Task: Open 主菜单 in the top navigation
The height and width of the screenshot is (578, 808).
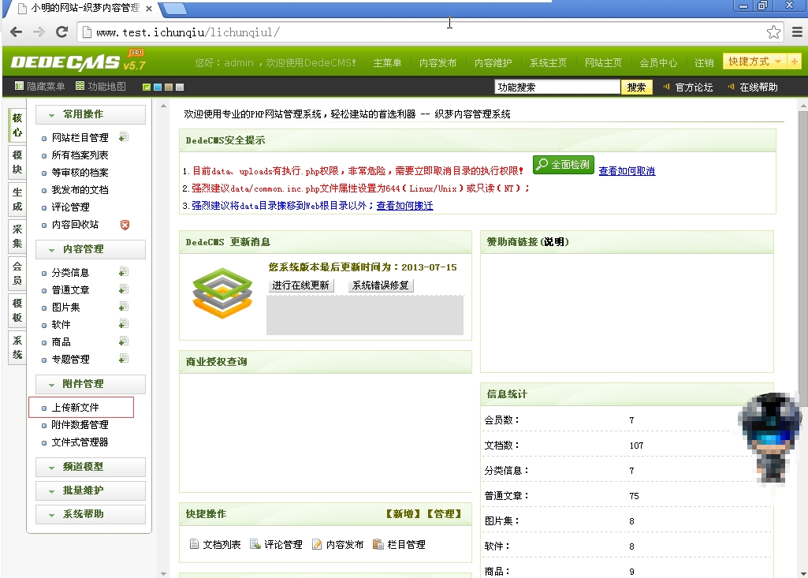Action: coord(387,63)
